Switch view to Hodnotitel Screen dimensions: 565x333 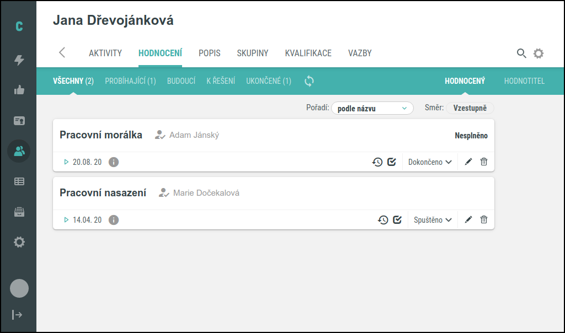(524, 81)
